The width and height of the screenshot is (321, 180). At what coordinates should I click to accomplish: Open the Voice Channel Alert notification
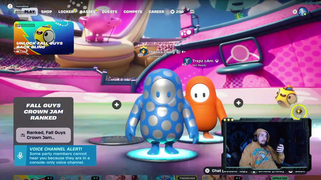[x=55, y=155]
